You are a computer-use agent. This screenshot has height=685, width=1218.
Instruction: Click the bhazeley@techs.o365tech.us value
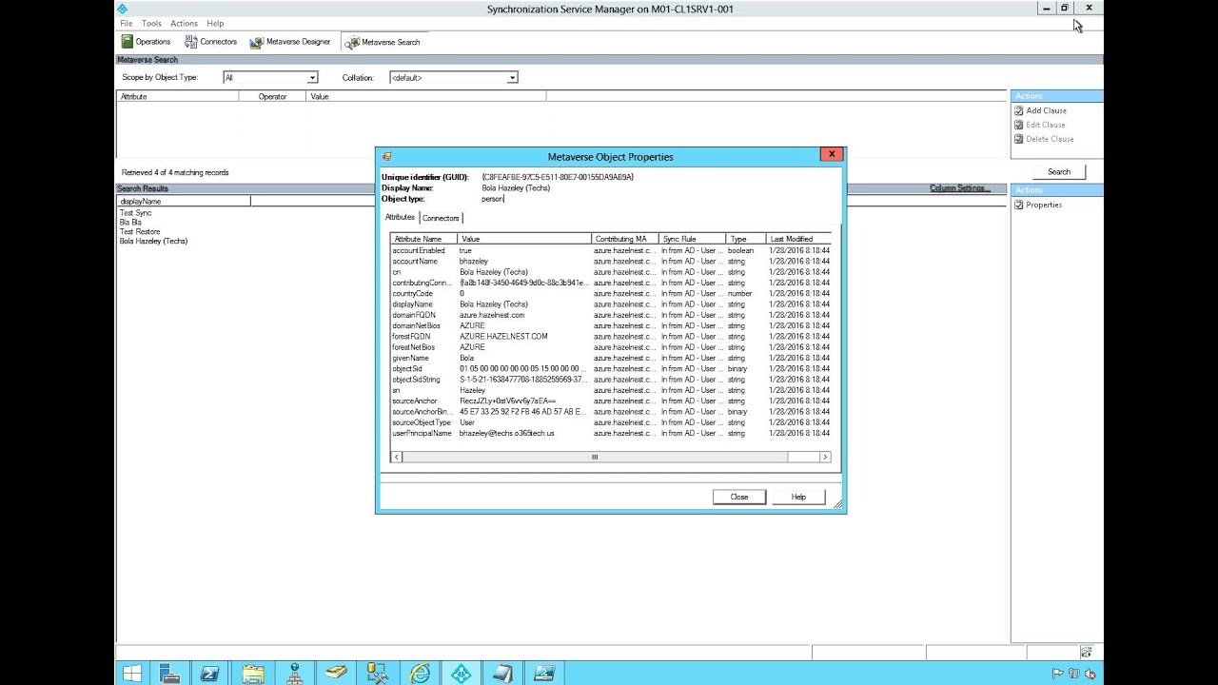tap(506, 433)
